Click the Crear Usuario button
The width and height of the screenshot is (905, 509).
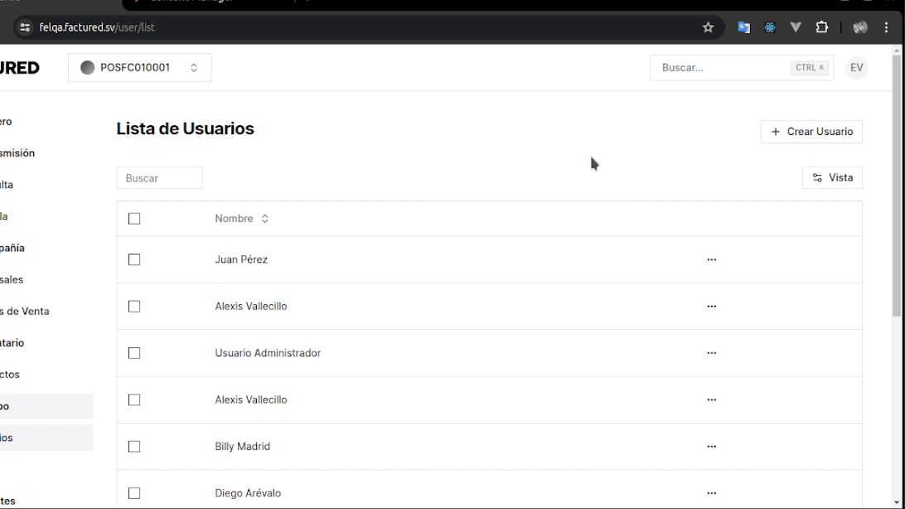point(811,132)
